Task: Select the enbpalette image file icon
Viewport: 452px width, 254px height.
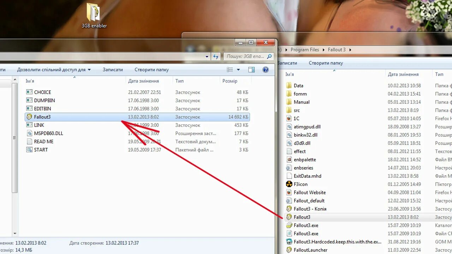Action: 289,159
